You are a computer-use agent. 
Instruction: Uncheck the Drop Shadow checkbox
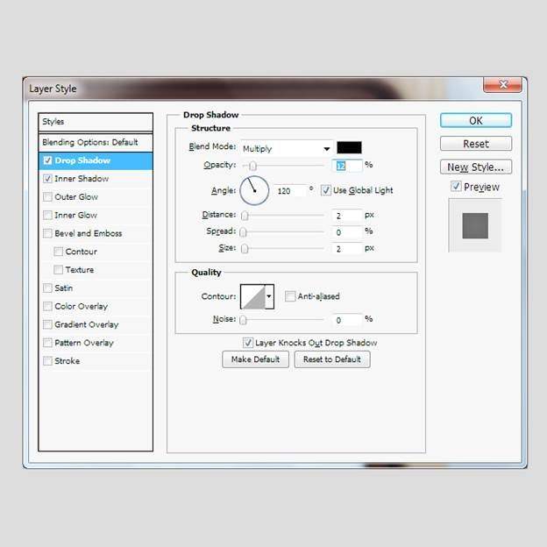[x=47, y=160]
